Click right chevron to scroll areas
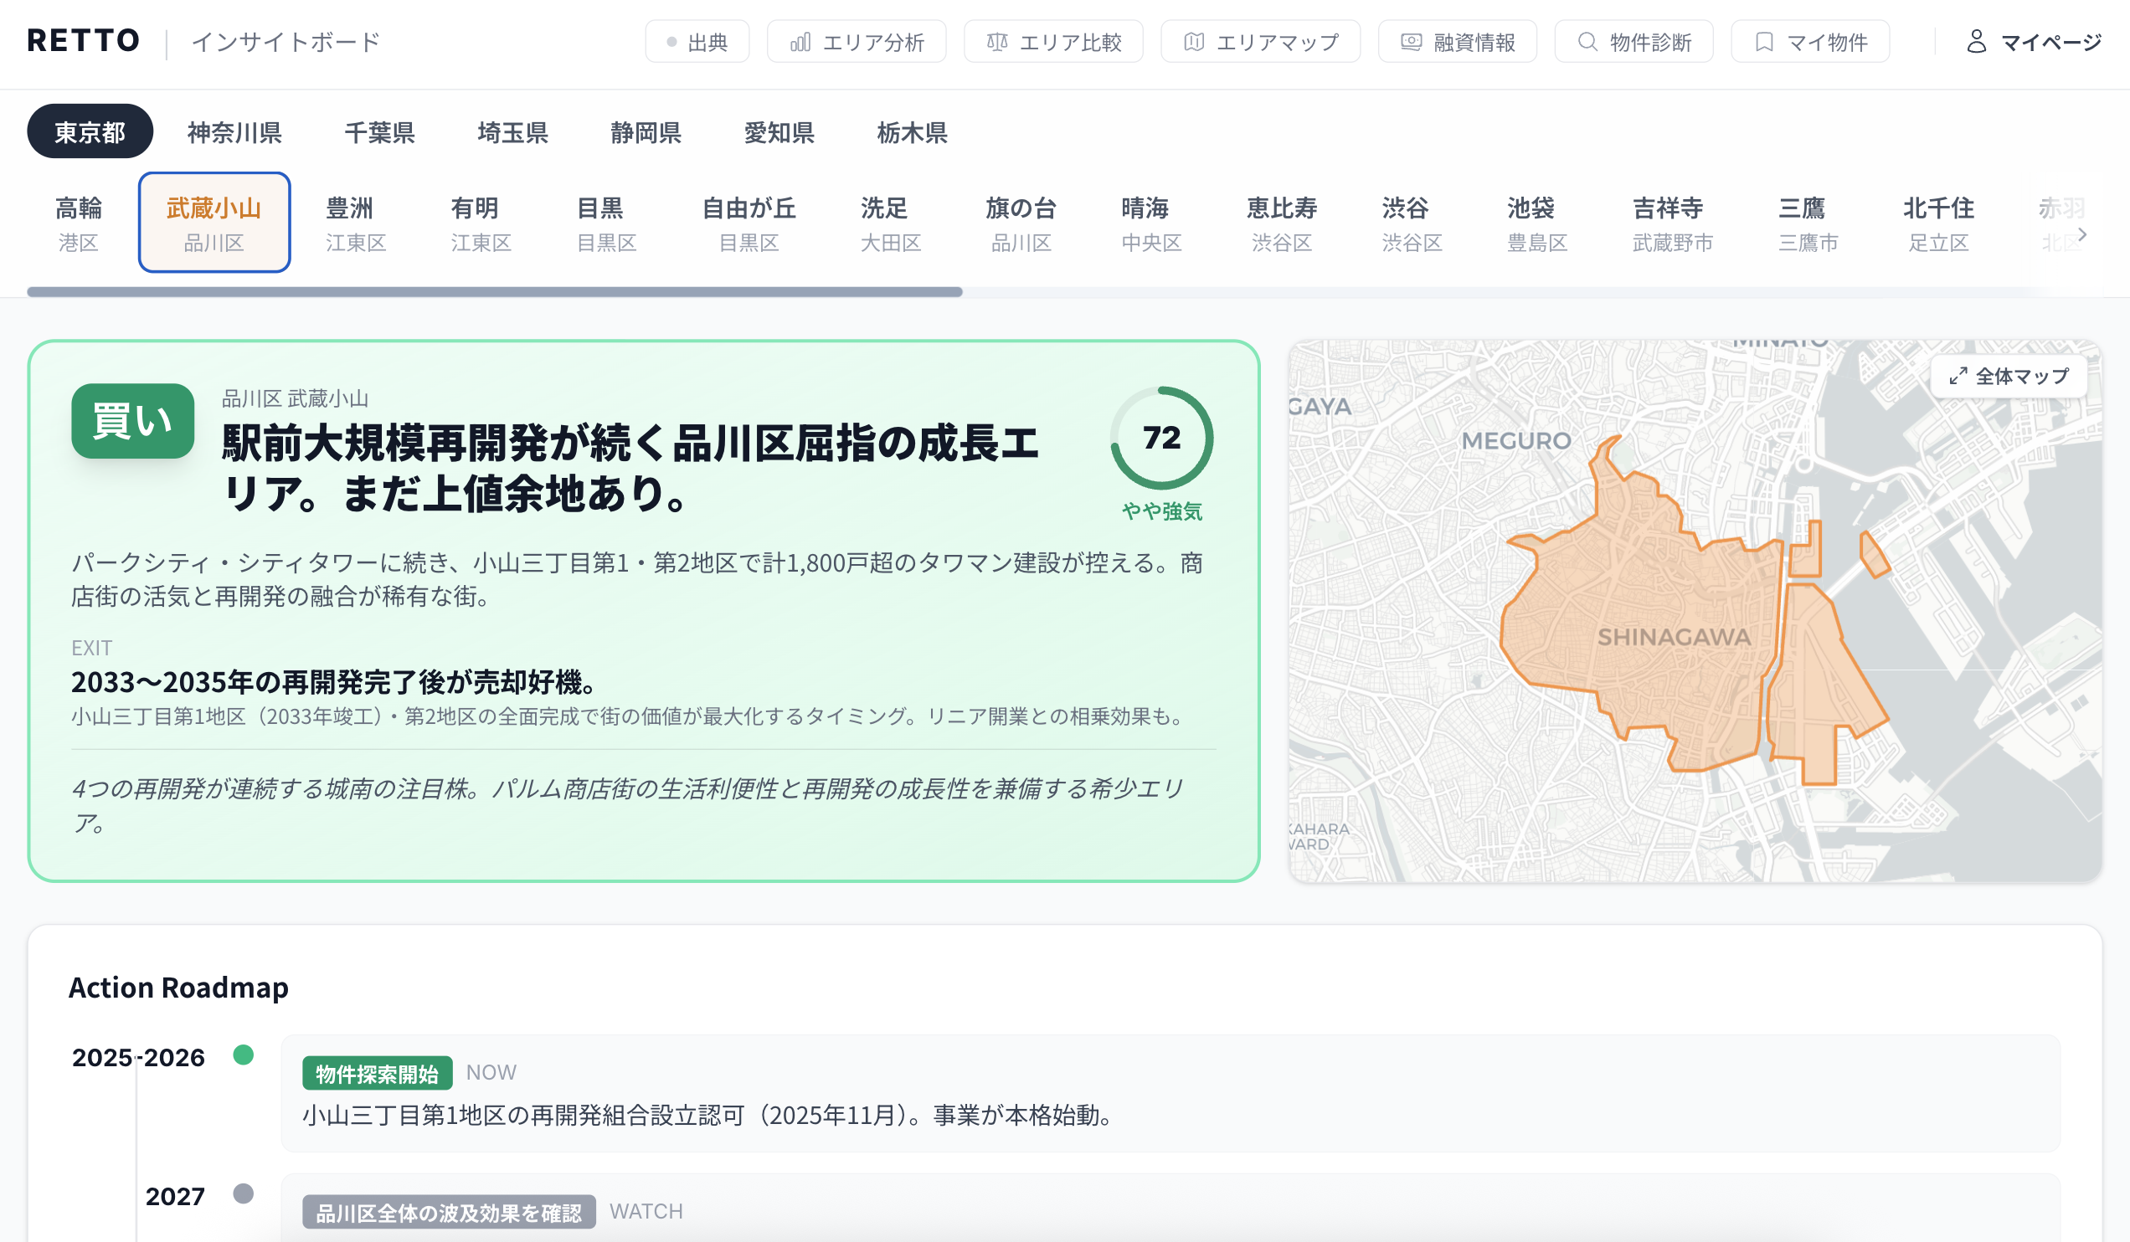 coord(2082,234)
